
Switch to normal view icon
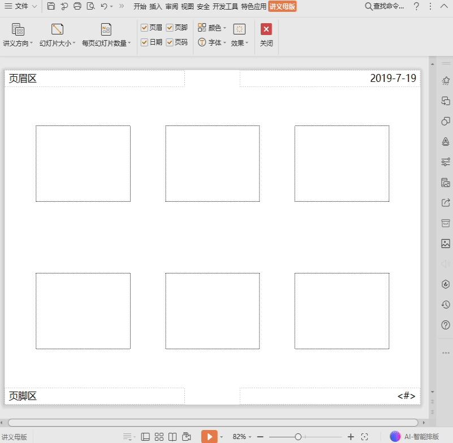point(145,437)
